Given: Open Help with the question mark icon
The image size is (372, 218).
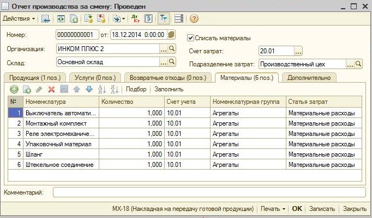Looking at the screenshot, I should [x=194, y=18].
